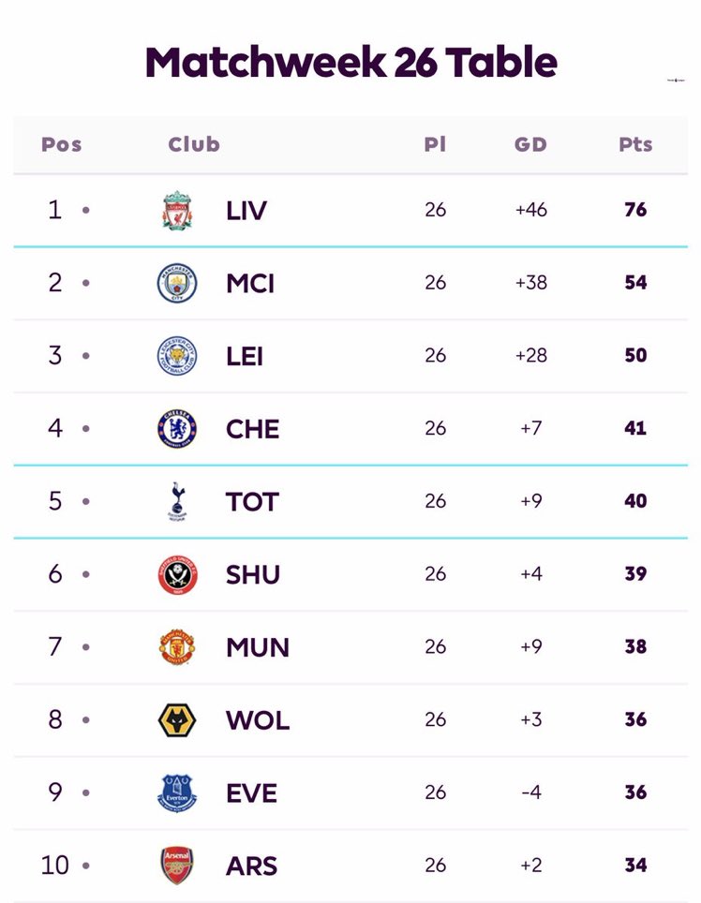Screen dimensions: 701x903
Task: Click the Club column header
Action: [x=194, y=144]
